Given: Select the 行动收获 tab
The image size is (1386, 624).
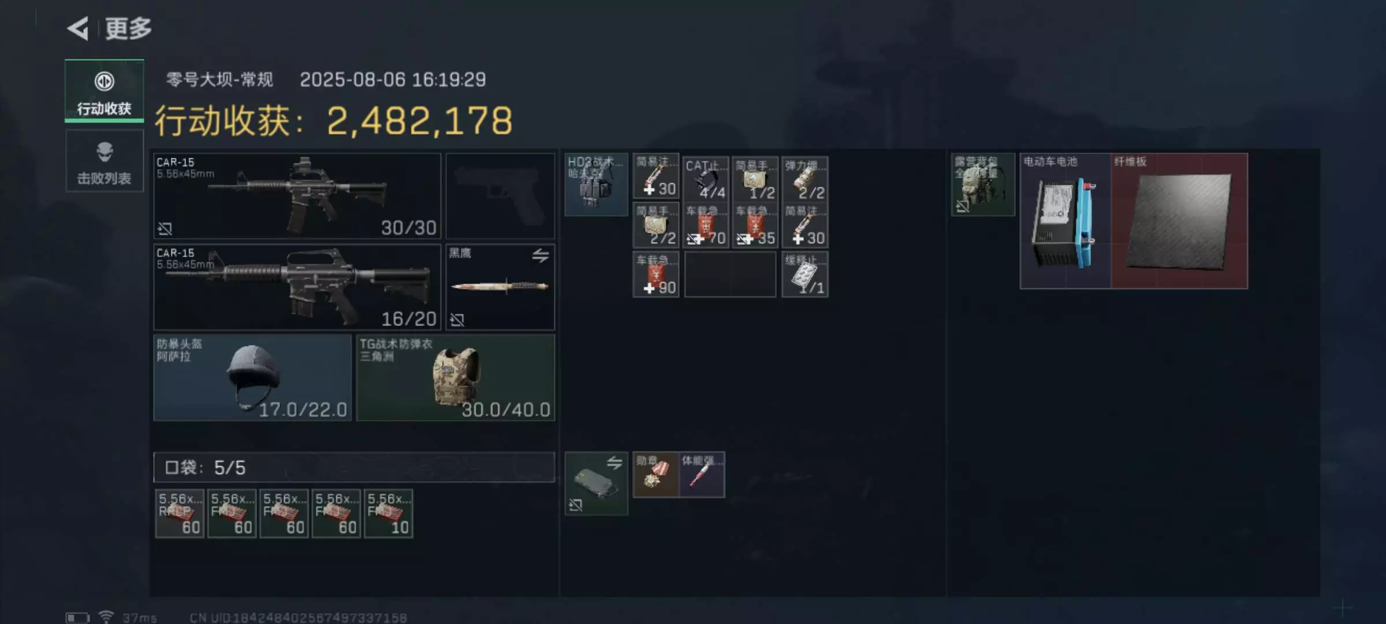Looking at the screenshot, I should tap(105, 91).
